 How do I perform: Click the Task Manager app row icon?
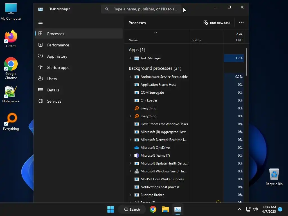(x=136, y=58)
